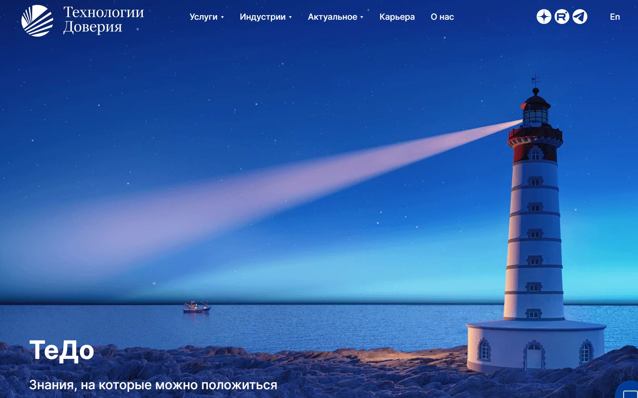Screen dimensions: 638x398
Task: Expand the Услуги dropdown menu
Action: 207,17
